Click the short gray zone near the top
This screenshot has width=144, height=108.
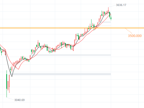point(105,22)
